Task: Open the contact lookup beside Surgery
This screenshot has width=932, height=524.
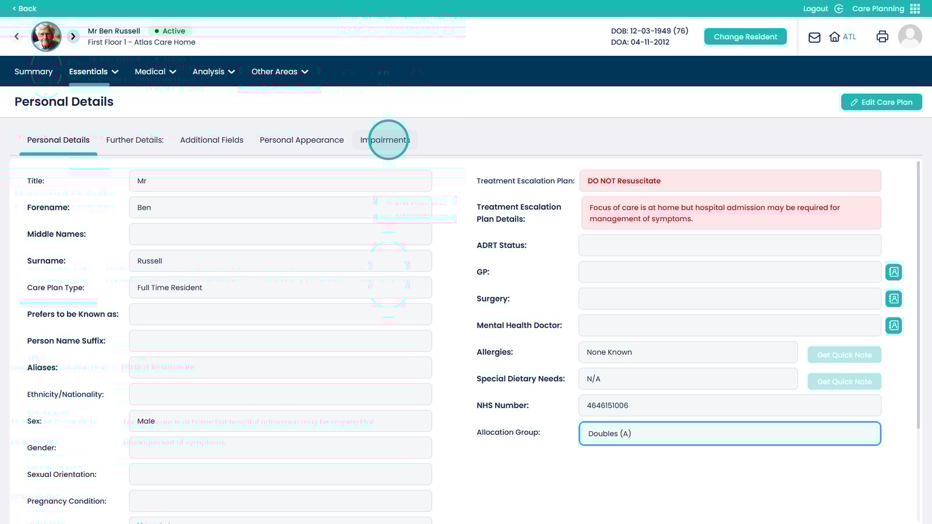Action: tap(894, 298)
